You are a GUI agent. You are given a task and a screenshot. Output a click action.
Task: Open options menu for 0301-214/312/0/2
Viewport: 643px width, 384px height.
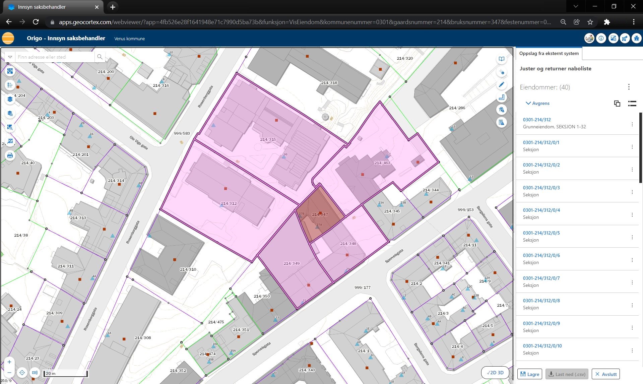click(x=632, y=170)
